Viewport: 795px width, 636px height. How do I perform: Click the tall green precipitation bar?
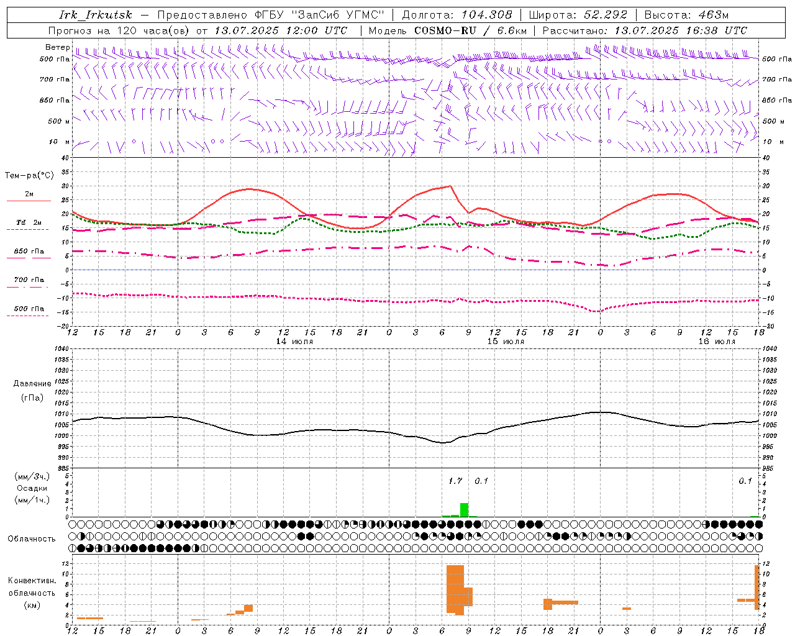464,510
